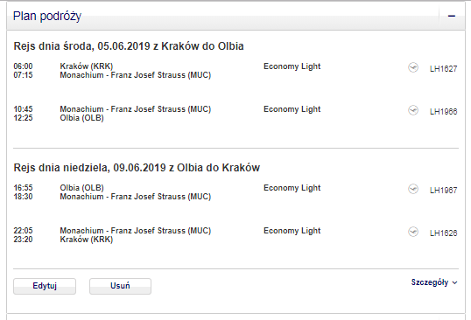Click Lufthansa logo icon beside LH1627
Viewport: 471px width, 320px height.
(413, 67)
